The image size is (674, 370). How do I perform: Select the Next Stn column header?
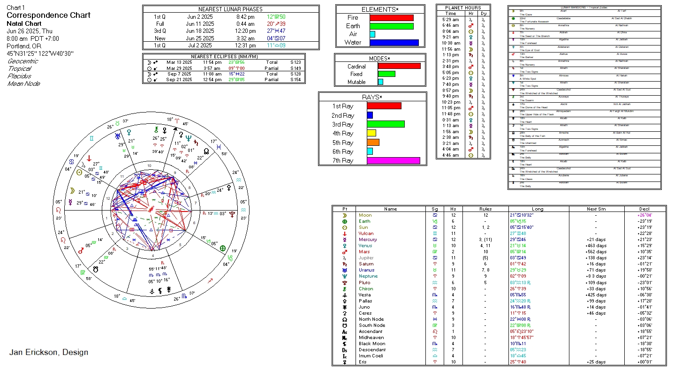coord(595,209)
